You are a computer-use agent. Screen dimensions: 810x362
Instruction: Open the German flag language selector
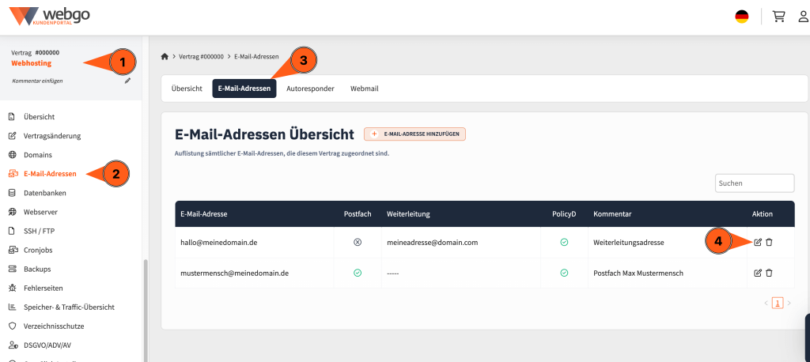click(x=742, y=17)
